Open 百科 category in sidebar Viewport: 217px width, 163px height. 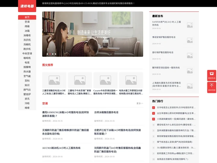(27, 81)
